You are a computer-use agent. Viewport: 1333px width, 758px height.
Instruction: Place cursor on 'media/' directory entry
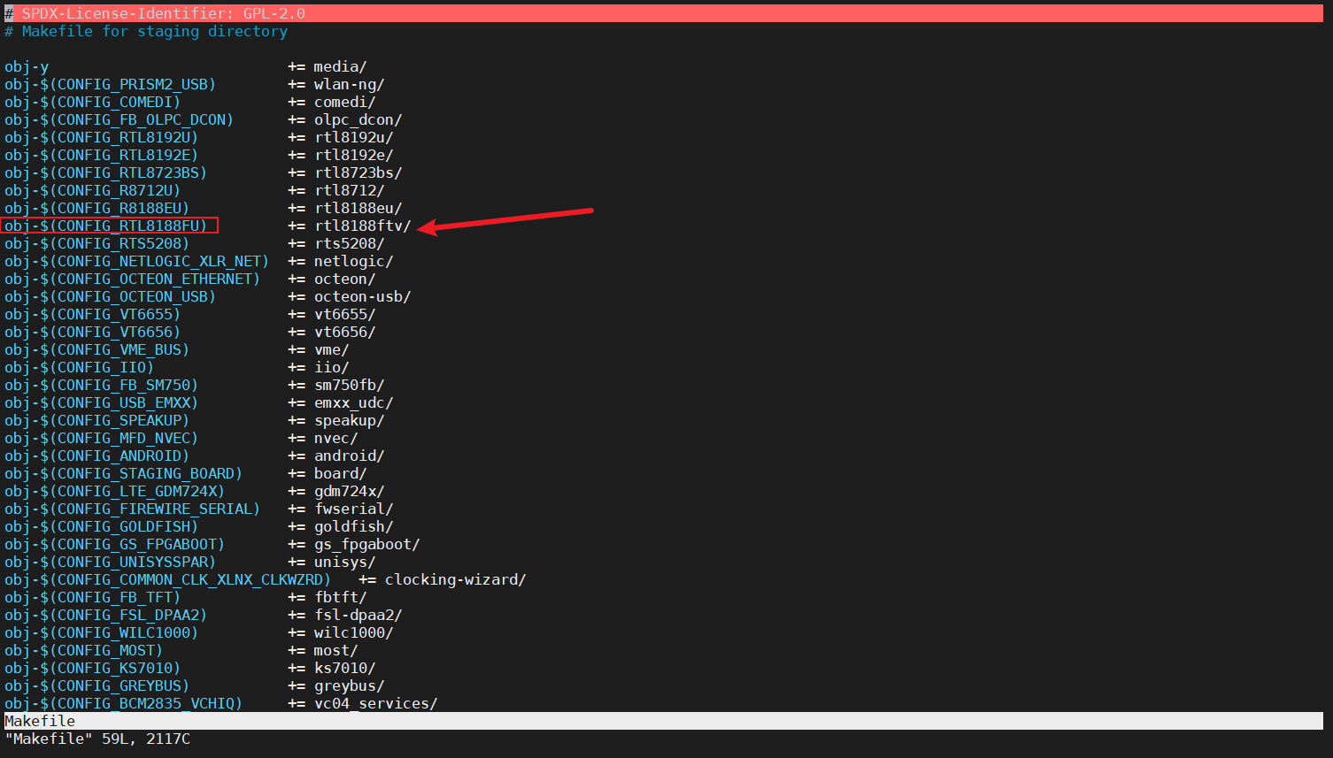click(x=340, y=66)
